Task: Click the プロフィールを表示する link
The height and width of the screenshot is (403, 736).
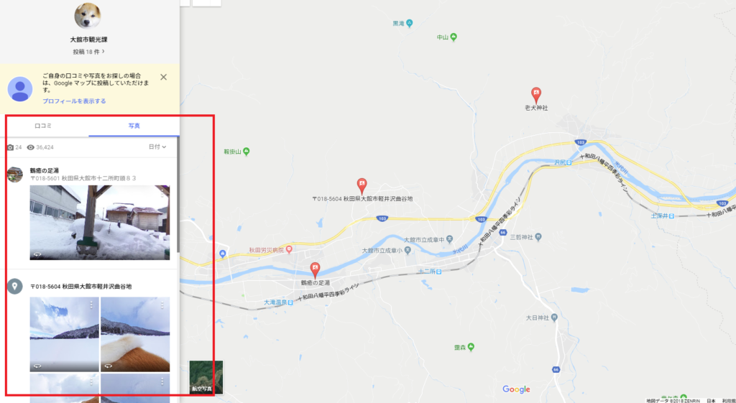Action: coord(74,101)
